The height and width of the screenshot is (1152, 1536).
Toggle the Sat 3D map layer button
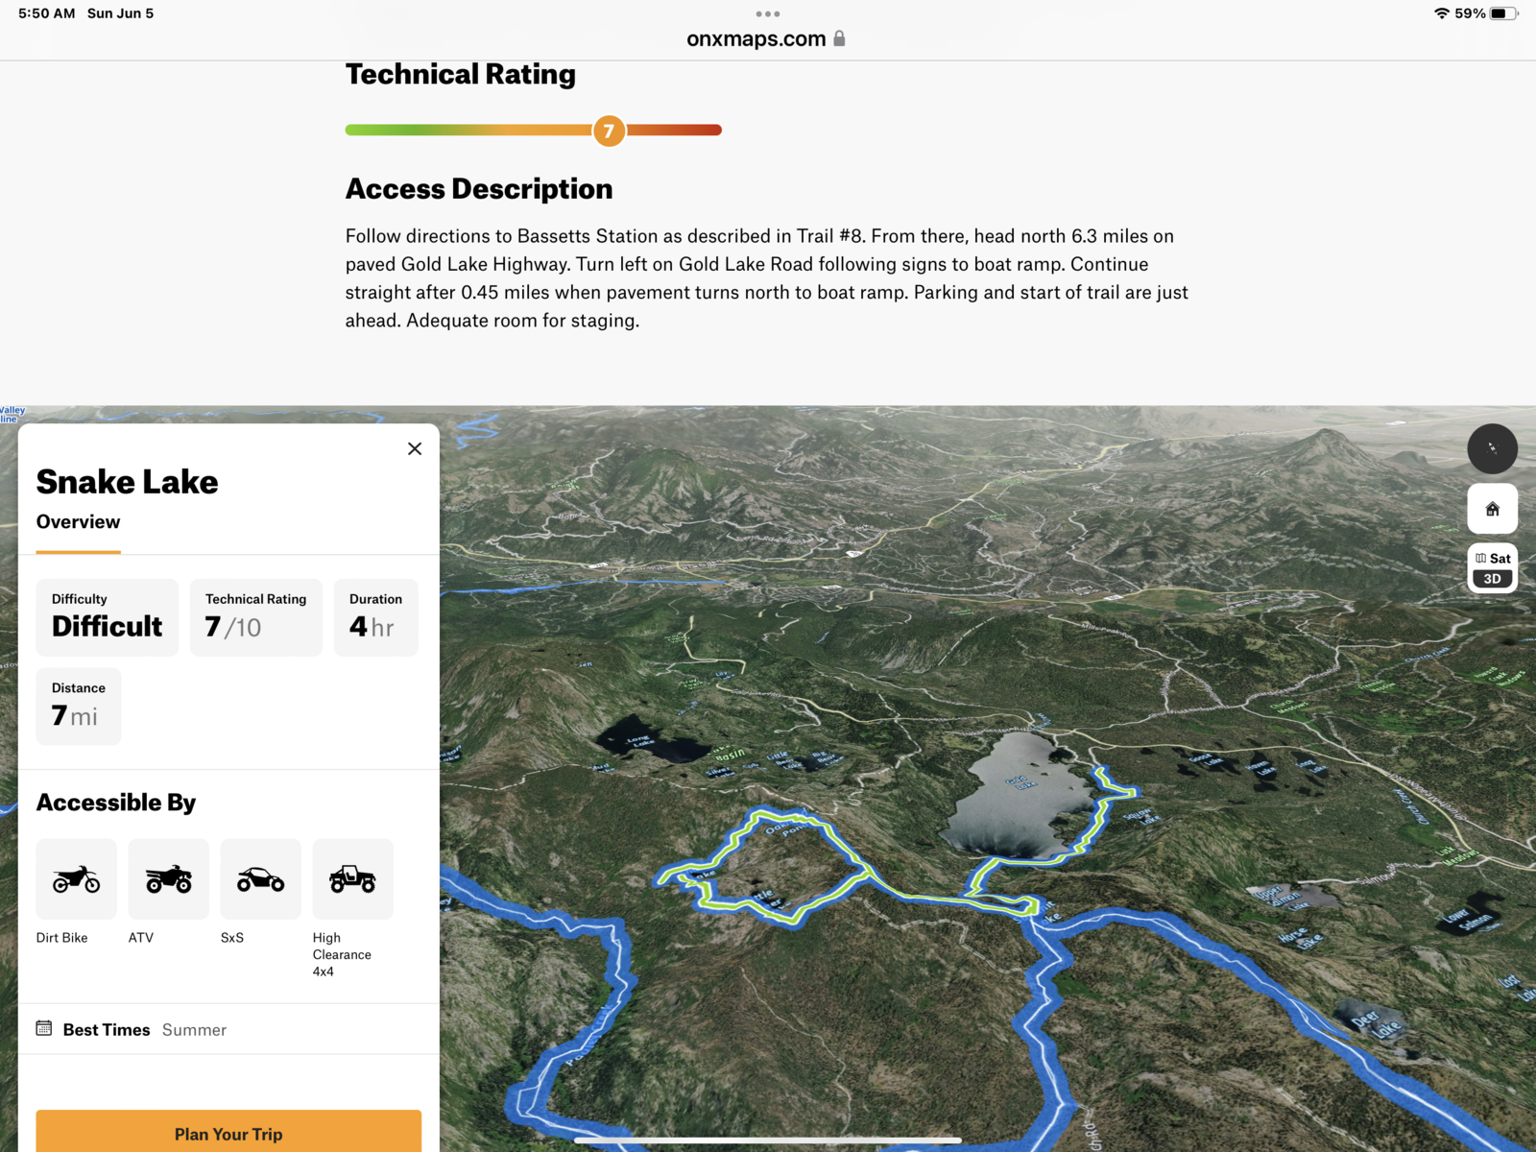point(1492,568)
